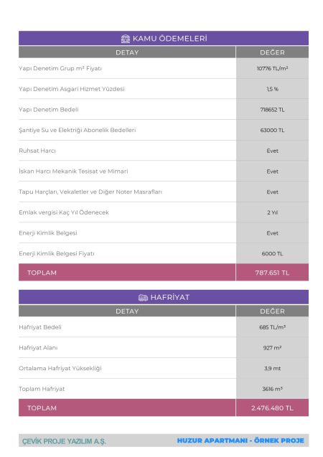Click the 2.476.480 TL total value
The image size is (323, 457).
click(272, 407)
